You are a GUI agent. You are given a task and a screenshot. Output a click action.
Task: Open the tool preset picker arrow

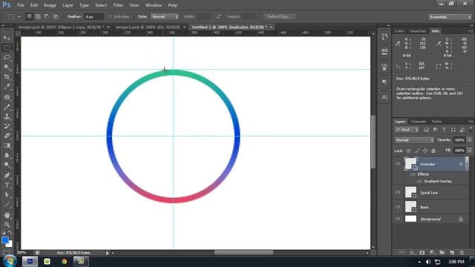pyautogui.click(x=19, y=16)
